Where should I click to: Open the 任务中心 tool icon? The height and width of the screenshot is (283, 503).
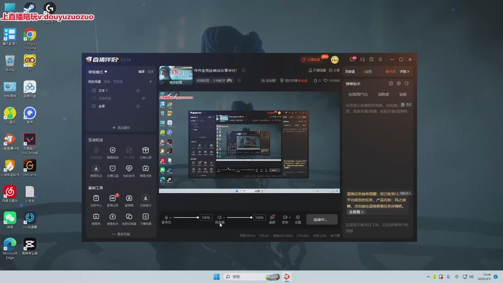pyautogui.click(x=96, y=198)
